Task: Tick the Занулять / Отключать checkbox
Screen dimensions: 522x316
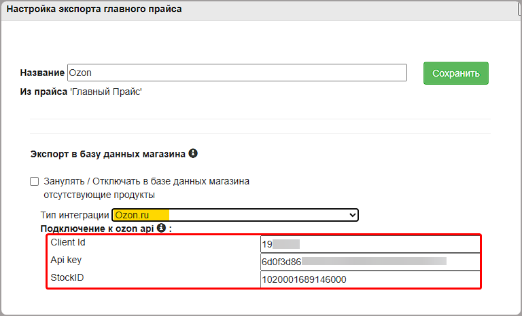Action: click(34, 182)
